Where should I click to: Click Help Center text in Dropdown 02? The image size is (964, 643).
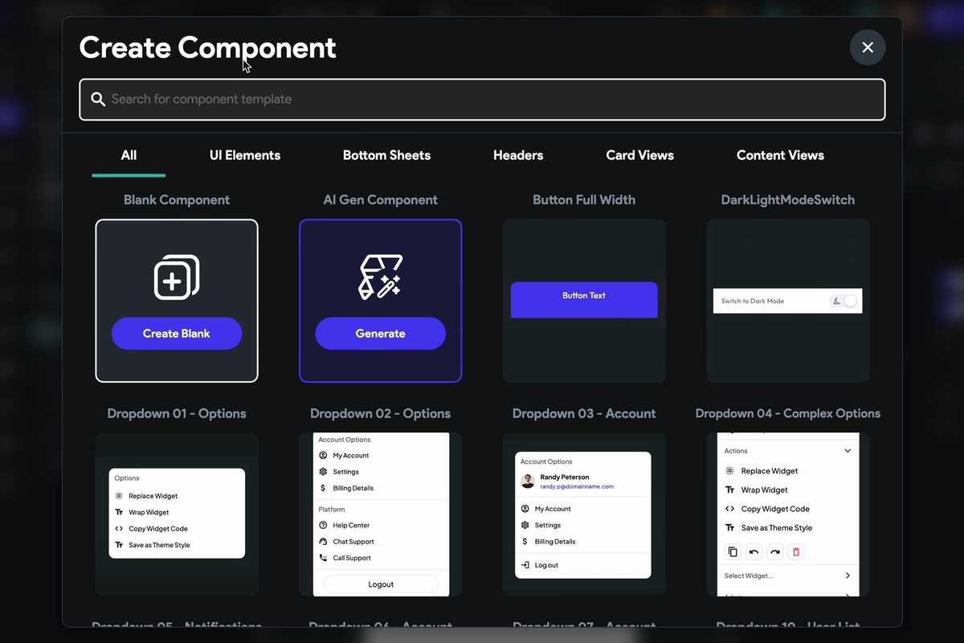pyautogui.click(x=351, y=526)
